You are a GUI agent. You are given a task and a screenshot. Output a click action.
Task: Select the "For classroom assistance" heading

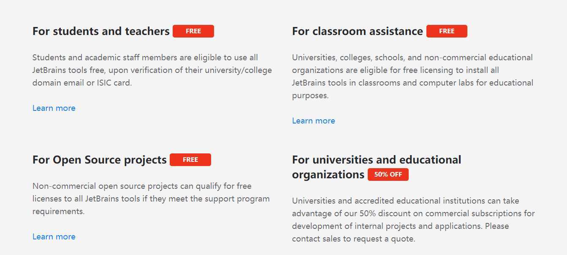click(x=357, y=31)
